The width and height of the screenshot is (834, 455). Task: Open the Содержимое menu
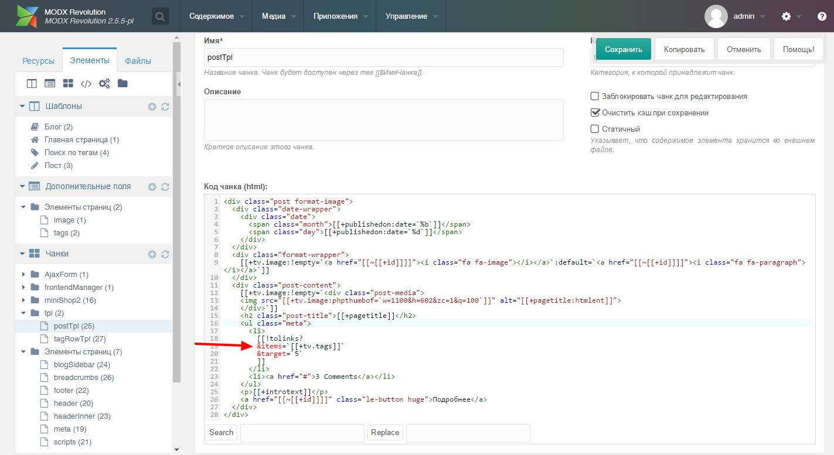click(216, 16)
